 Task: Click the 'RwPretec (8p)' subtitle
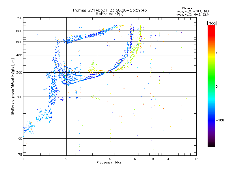pyautogui.click(x=109, y=14)
